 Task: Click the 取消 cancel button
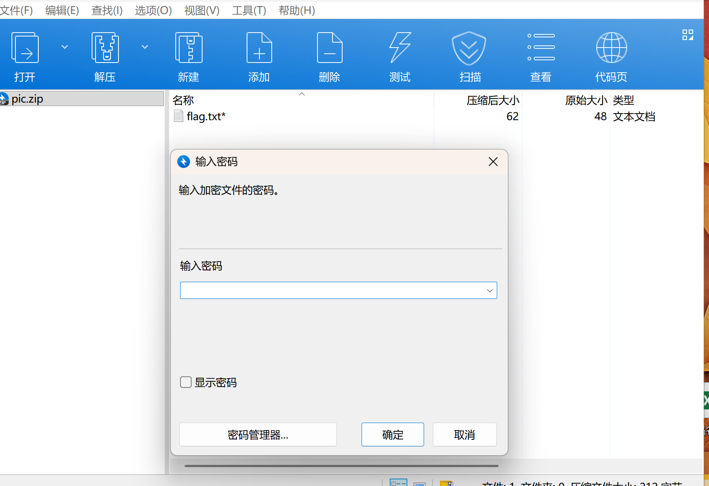[465, 435]
